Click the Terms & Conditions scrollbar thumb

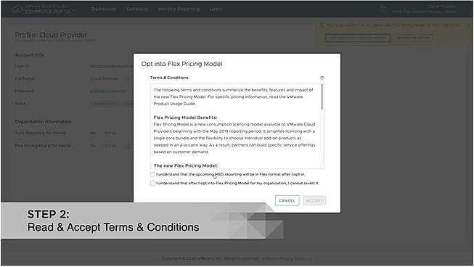click(x=322, y=96)
